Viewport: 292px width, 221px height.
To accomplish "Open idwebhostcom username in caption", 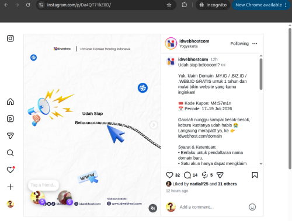I will tap(193, 59).
